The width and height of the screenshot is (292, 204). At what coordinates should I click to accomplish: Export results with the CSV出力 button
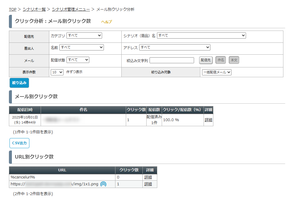pos(19,143)
